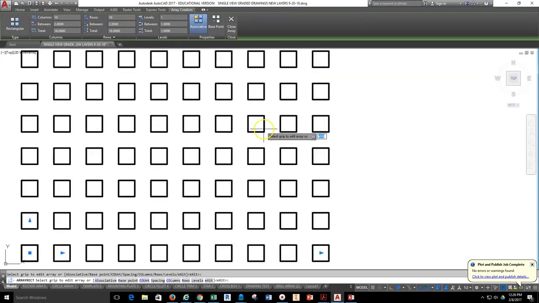Switch to the Annotate ribbon tab

point(51,10)
